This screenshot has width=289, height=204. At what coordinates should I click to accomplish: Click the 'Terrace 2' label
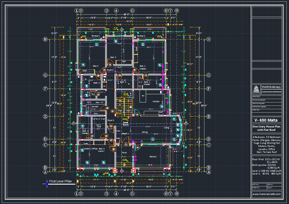(141, 36)
